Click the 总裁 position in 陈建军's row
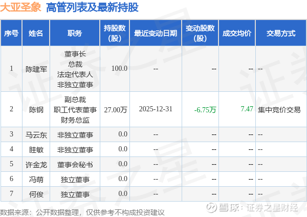This screenshot has width=307, height=217. point(75,64)
